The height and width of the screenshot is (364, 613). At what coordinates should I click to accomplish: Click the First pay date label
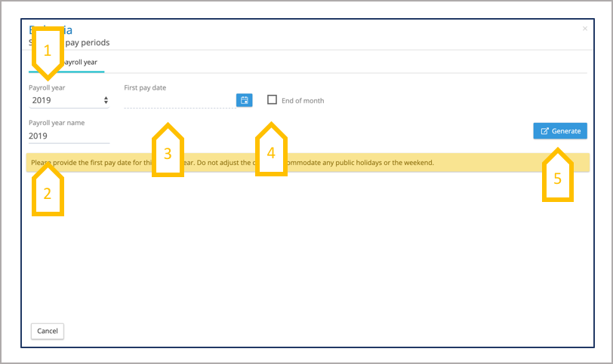pos(145,87)
